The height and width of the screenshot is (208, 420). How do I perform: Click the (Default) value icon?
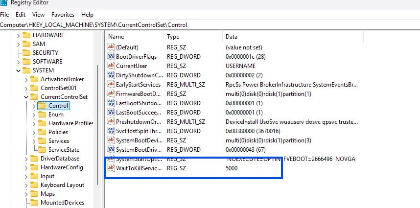(x=111, y=47)
